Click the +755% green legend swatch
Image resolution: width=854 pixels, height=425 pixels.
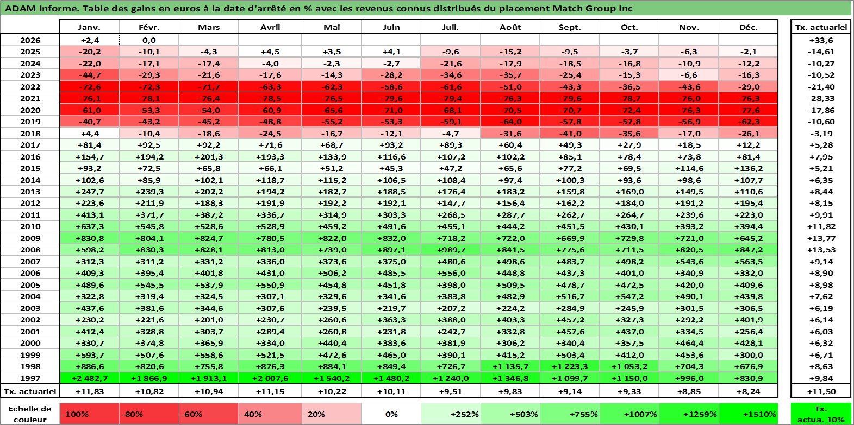(570, 414)
